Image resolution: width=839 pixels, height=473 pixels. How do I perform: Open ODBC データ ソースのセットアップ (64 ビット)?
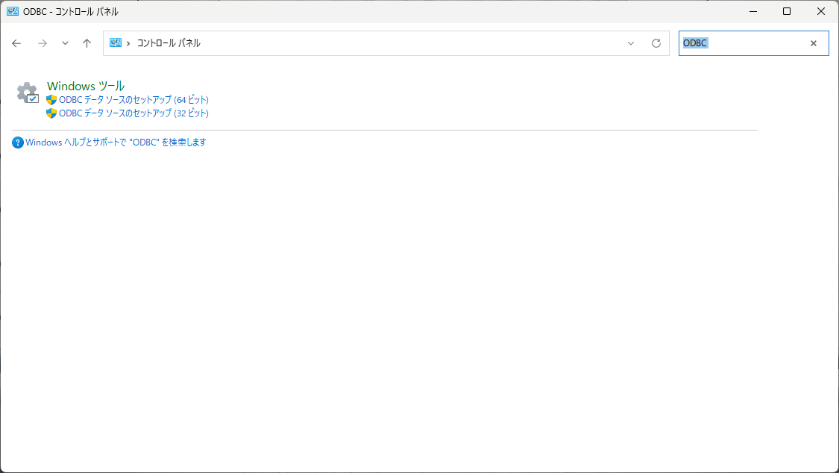coord(133,100)
